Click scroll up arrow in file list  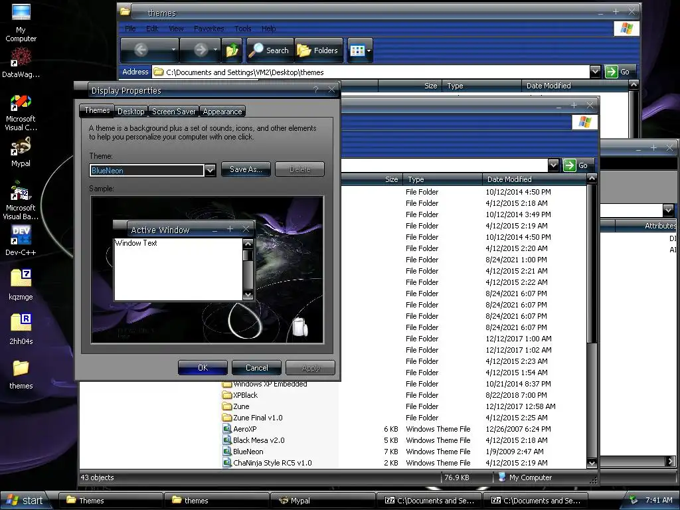click(x=592, y=178)
